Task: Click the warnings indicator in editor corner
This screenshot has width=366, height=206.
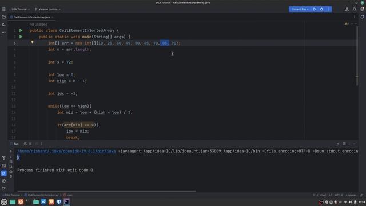Action: pos(347,23)
